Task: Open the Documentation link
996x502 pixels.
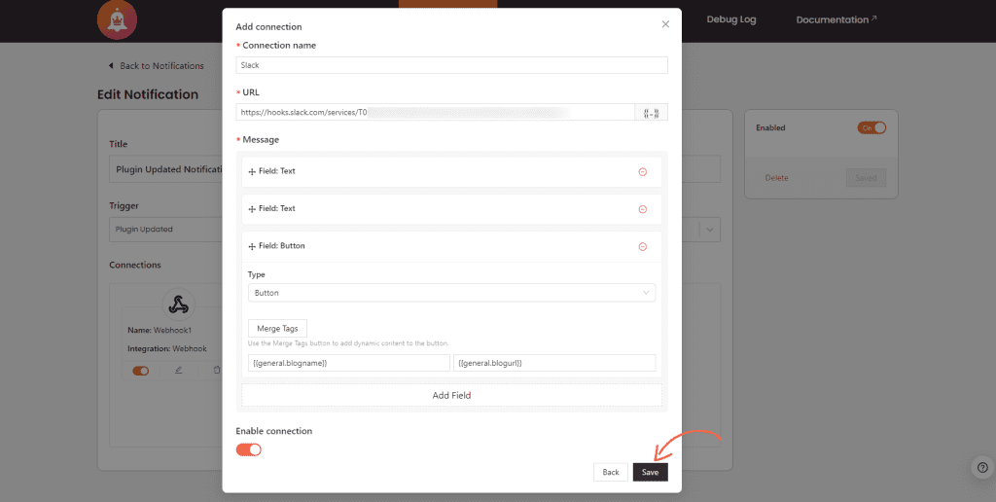Action: 836,19
